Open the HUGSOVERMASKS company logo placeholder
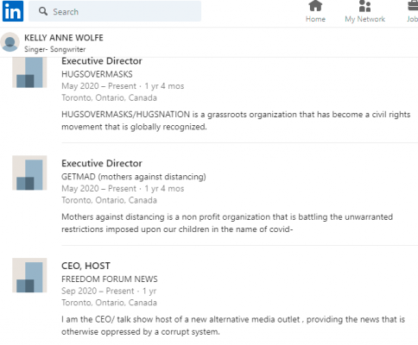 (x=29, y=72)
